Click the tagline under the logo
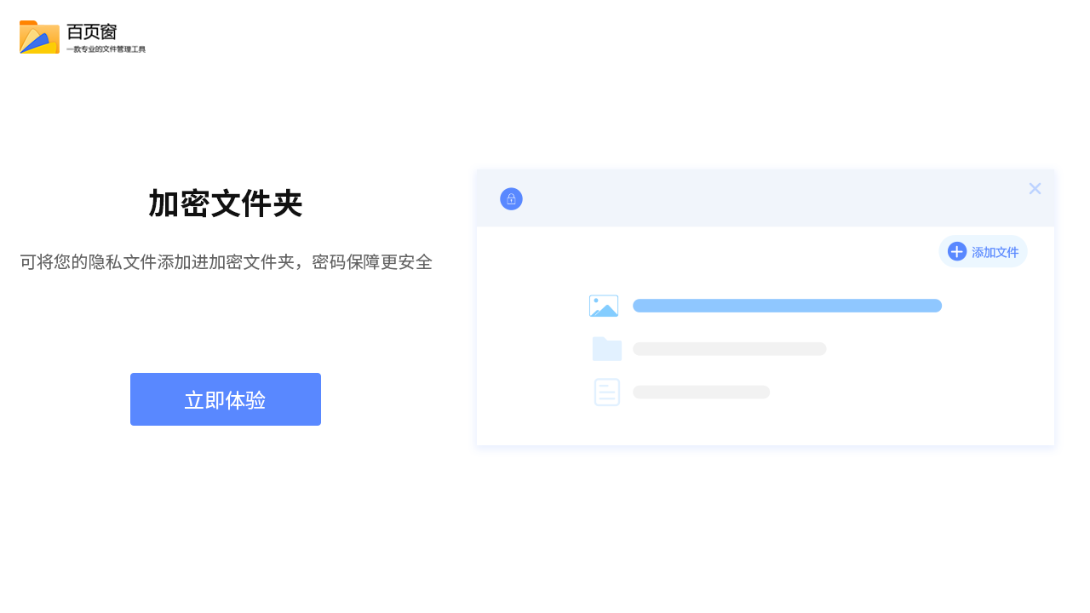The image size is (1090, 613). (x=105, y=49)
